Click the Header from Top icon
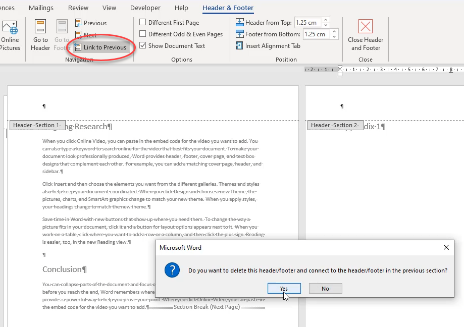464x327 pixels. pyautogui.click(x=239, y=23)
